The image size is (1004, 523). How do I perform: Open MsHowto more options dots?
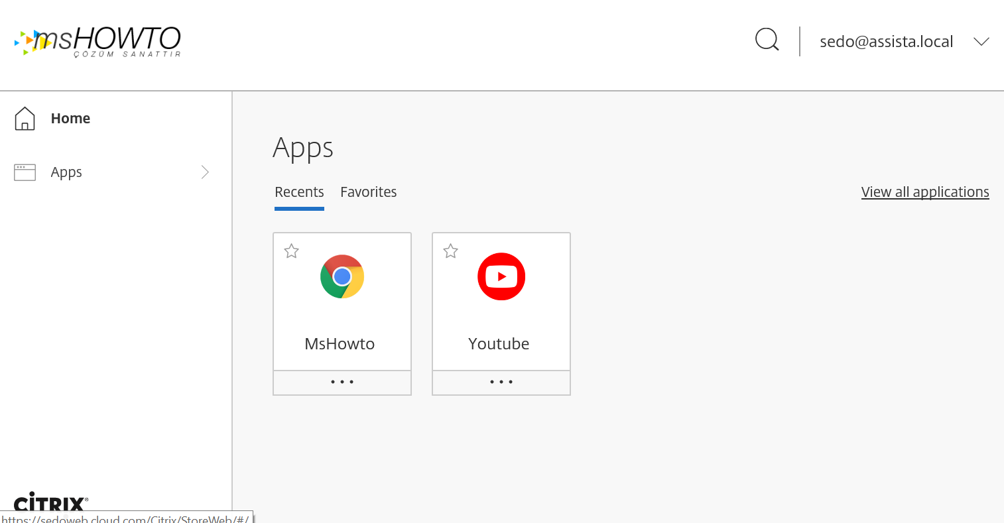(342, 382)
